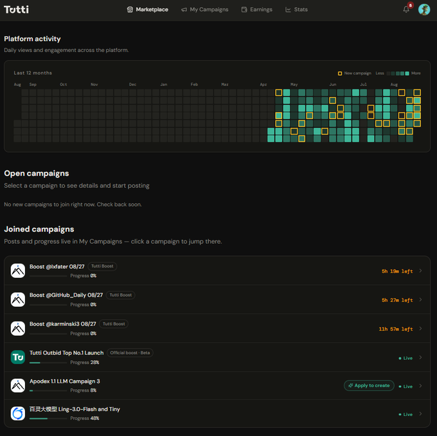Click the May month label on heatmap
This screenshot has width=437, height=436.
pos(294,84)
